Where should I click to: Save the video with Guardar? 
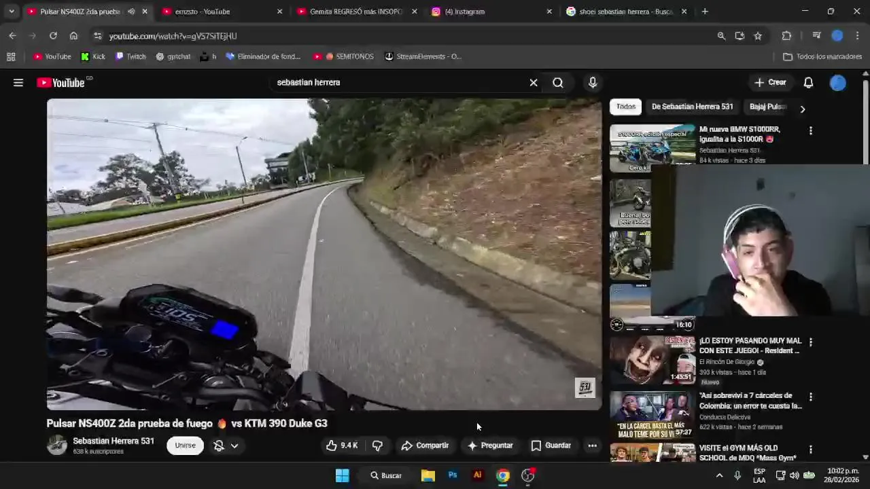point(551,446)
